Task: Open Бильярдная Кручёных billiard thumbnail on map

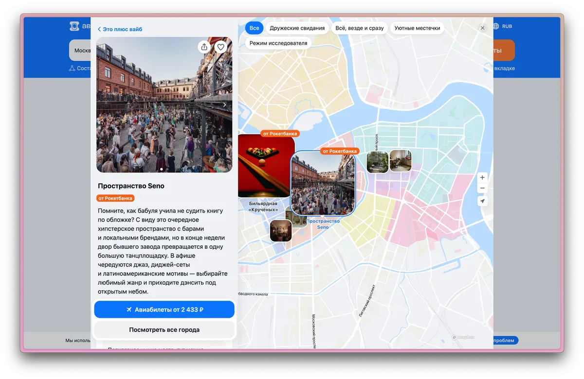Action: coord(266,166)
